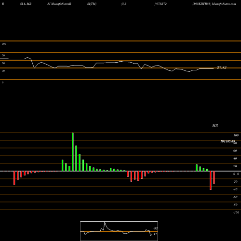Screen dimensions: 241x241
Task: Click the -20 label on MR axis
Action: [235, 182]
